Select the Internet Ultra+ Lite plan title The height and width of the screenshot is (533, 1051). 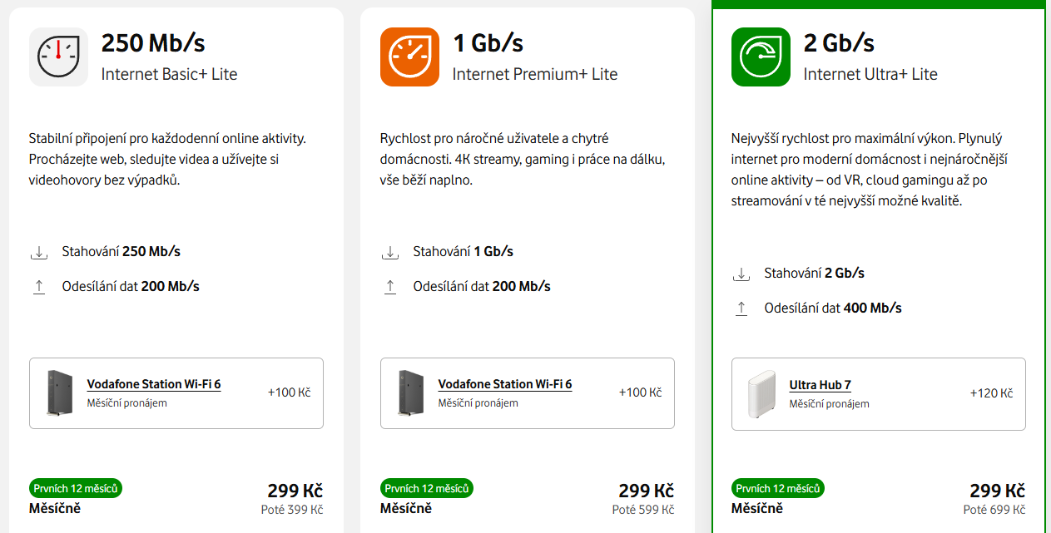870,74
